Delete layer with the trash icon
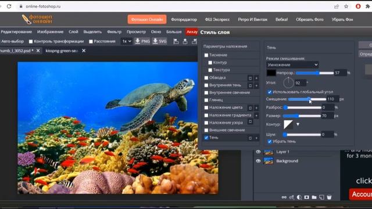The height and width of the screenshot is (209, 372). 329,197
